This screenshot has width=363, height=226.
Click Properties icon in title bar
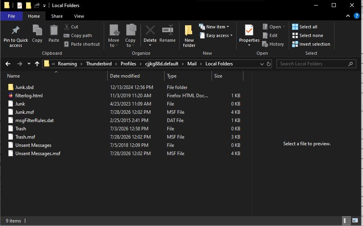click(20, 5)
